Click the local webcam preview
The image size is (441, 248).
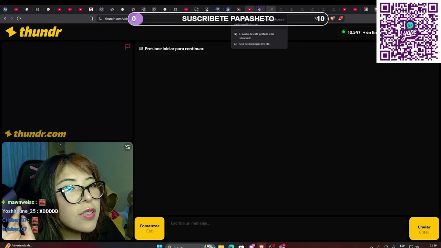[x=67, y=191]
